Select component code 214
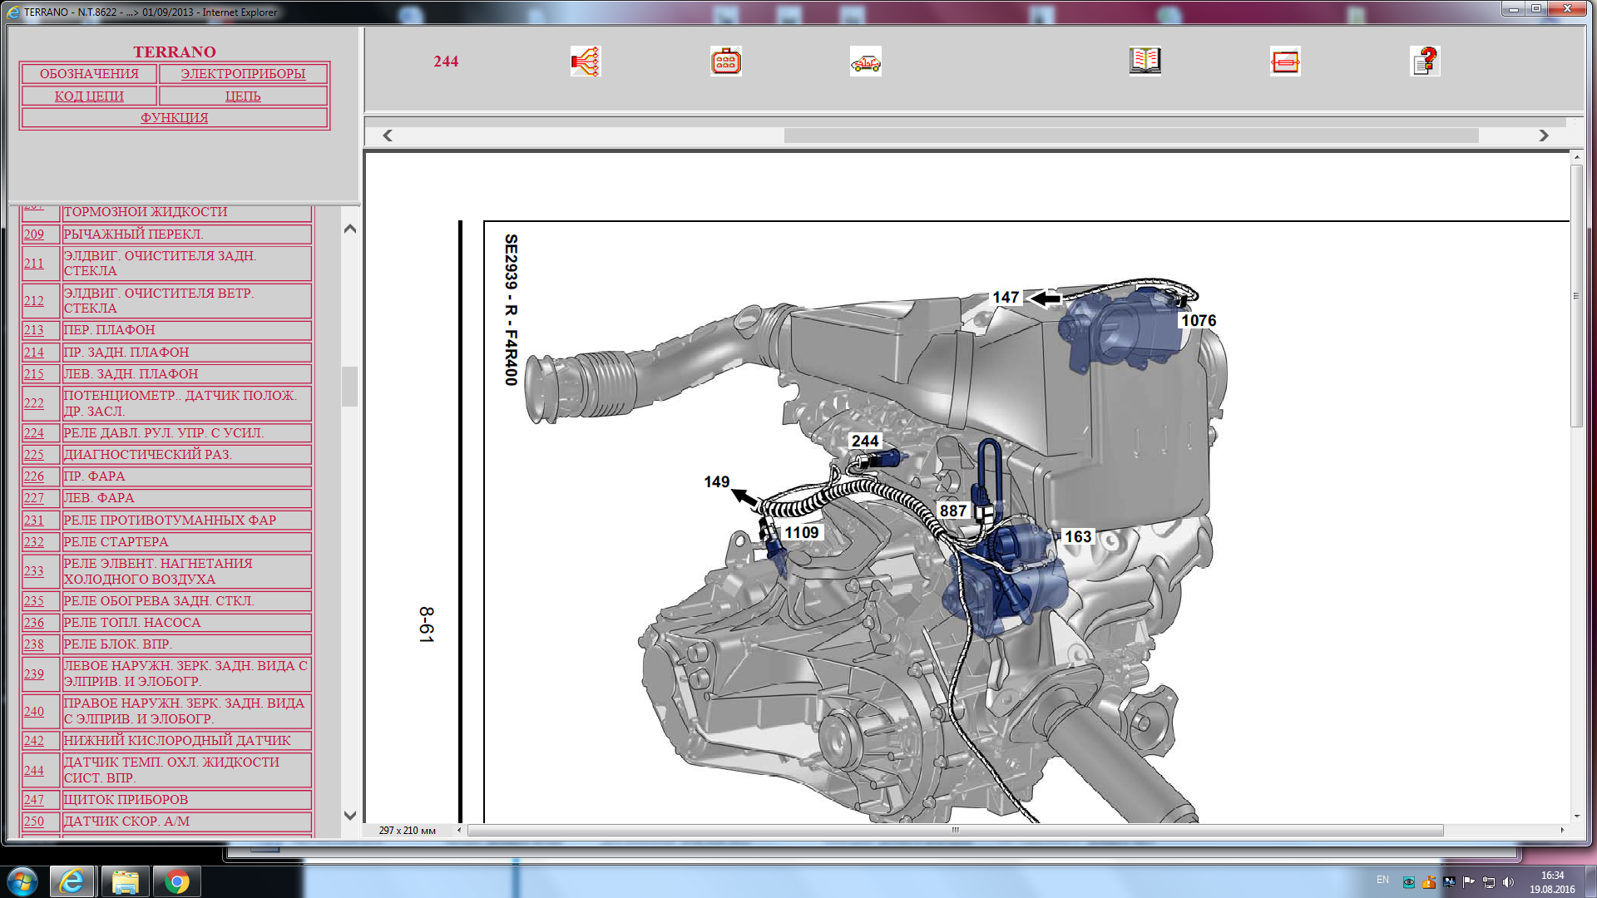 coord(34,353)
